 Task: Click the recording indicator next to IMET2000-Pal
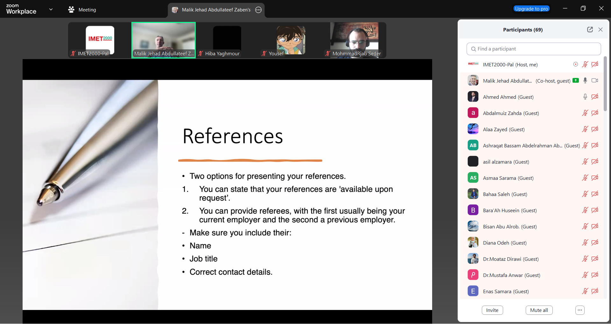point(575,64)
